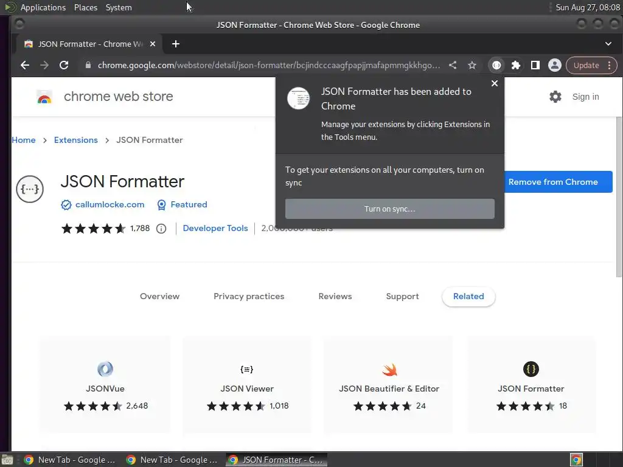The height and width of the screenshot is (467, 623).
Task: Click the JSON Formatter header icon
Action: [x=30, y=189]
